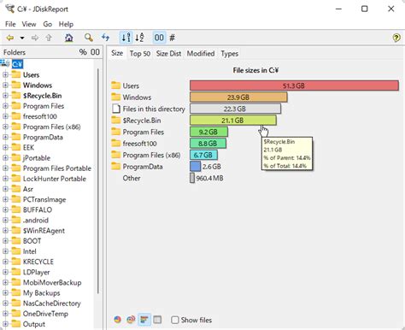Viewport: 405px width, 330px height.
Task: Select LockHunter Portable in folder tree
Action: click(x=55, y=179)
